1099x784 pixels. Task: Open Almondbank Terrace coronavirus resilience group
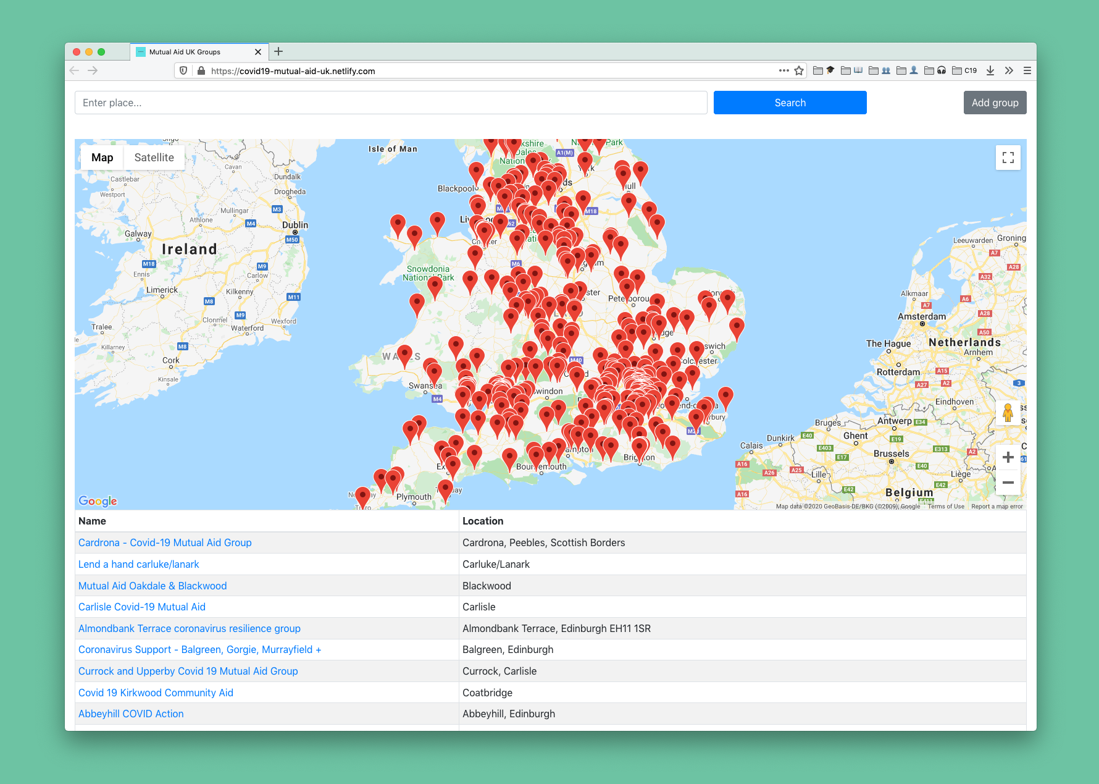(x=190, y=628)
